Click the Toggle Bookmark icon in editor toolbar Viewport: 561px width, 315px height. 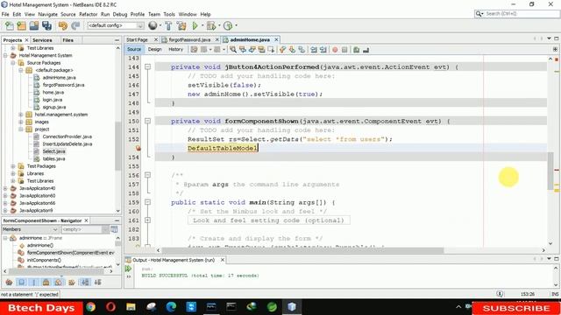(302, 50)
